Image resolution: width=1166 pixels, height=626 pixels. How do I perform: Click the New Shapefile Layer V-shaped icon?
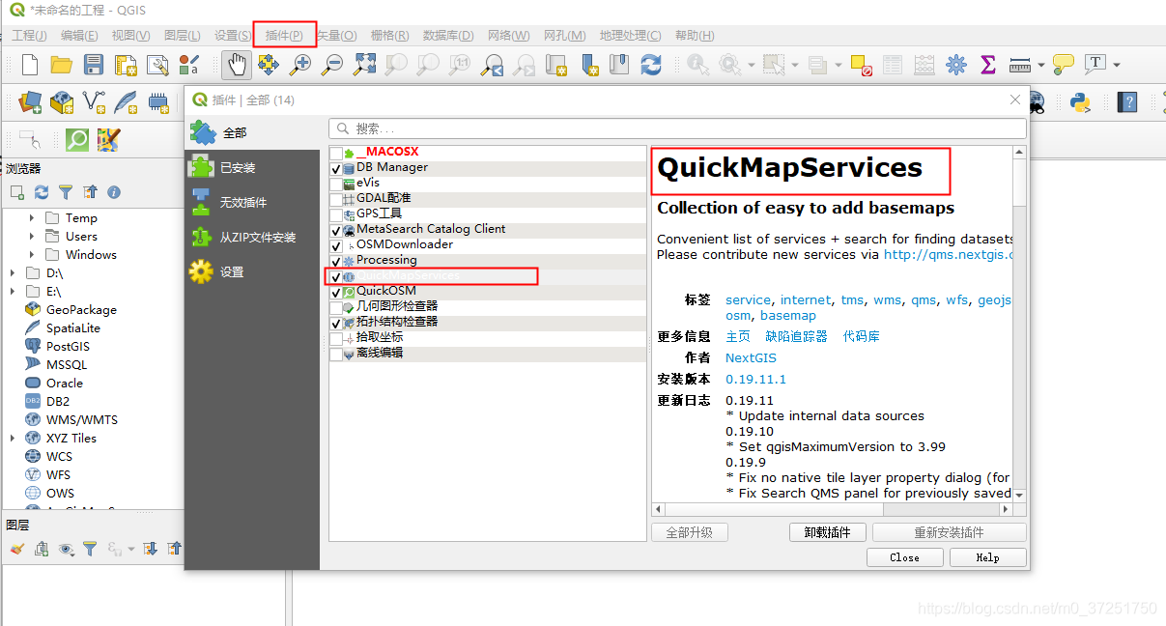94,101
